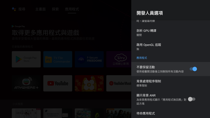Open F-Secure FREEDOME app tile

(x=89, y=59)
